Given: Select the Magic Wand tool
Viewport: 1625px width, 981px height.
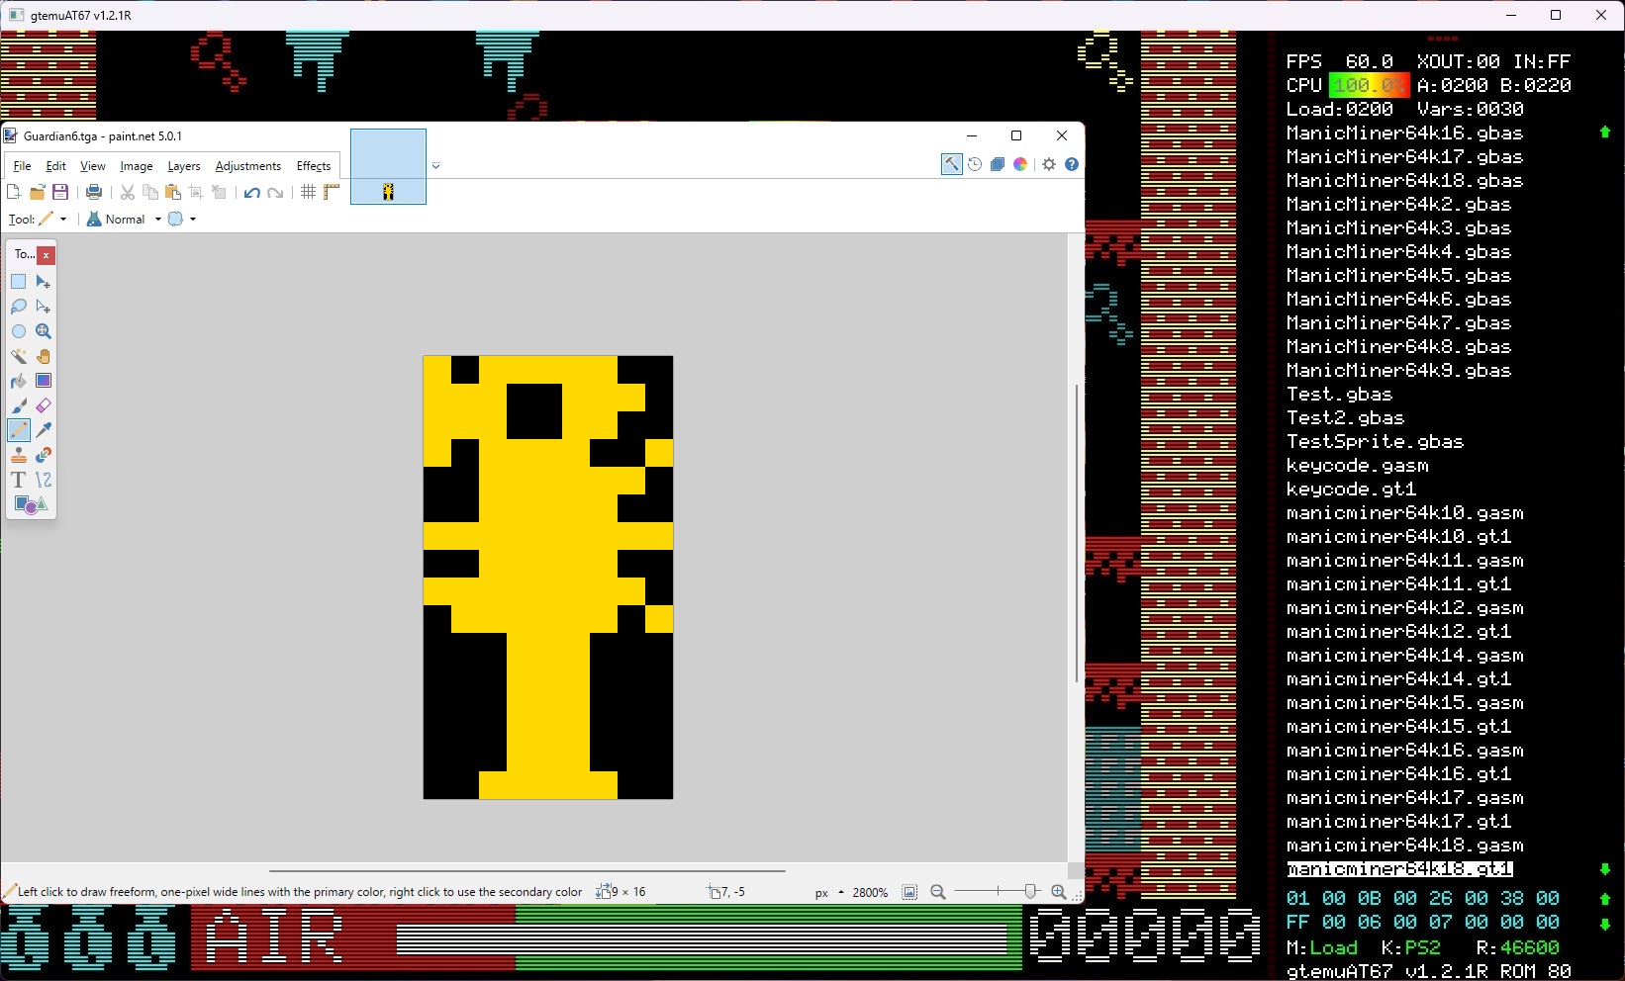Looking at the screenshot, I should [19, 356].
